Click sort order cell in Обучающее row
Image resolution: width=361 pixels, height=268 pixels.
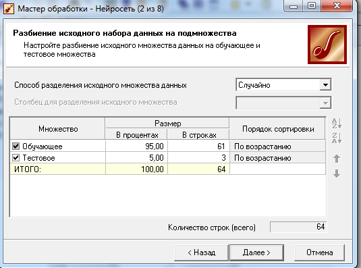tap(277, 146)
